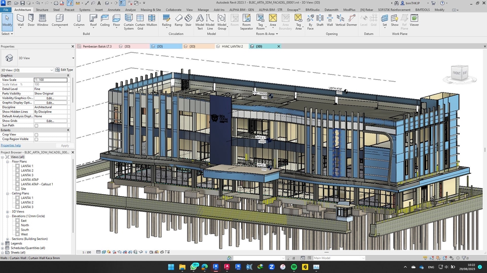
Task: Choose the Model Line tool
Action: [210, 22]
